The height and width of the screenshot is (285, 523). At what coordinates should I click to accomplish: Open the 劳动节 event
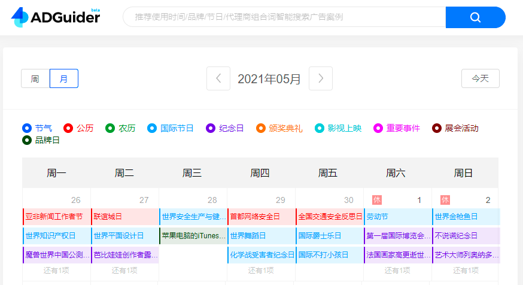(x=398, y=217)
